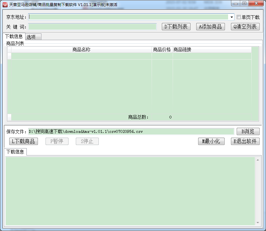Minimize the window from title bar
Image resolution: width=266 pixels, height=231 pixels.
[x=236, y=4]
